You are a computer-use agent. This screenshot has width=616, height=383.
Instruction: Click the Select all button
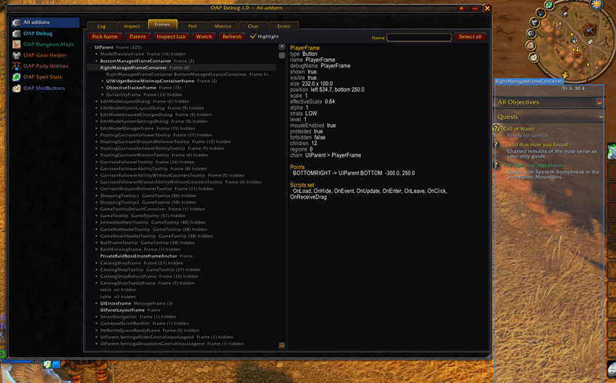[470, 36]
